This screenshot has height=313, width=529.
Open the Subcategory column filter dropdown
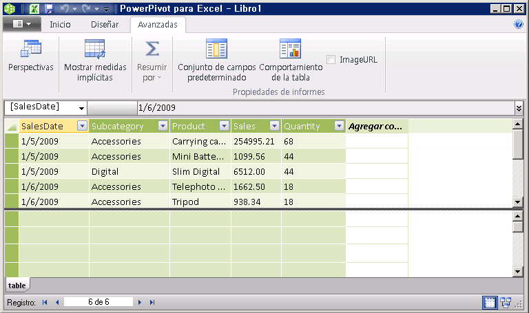(x=163, y=126)
